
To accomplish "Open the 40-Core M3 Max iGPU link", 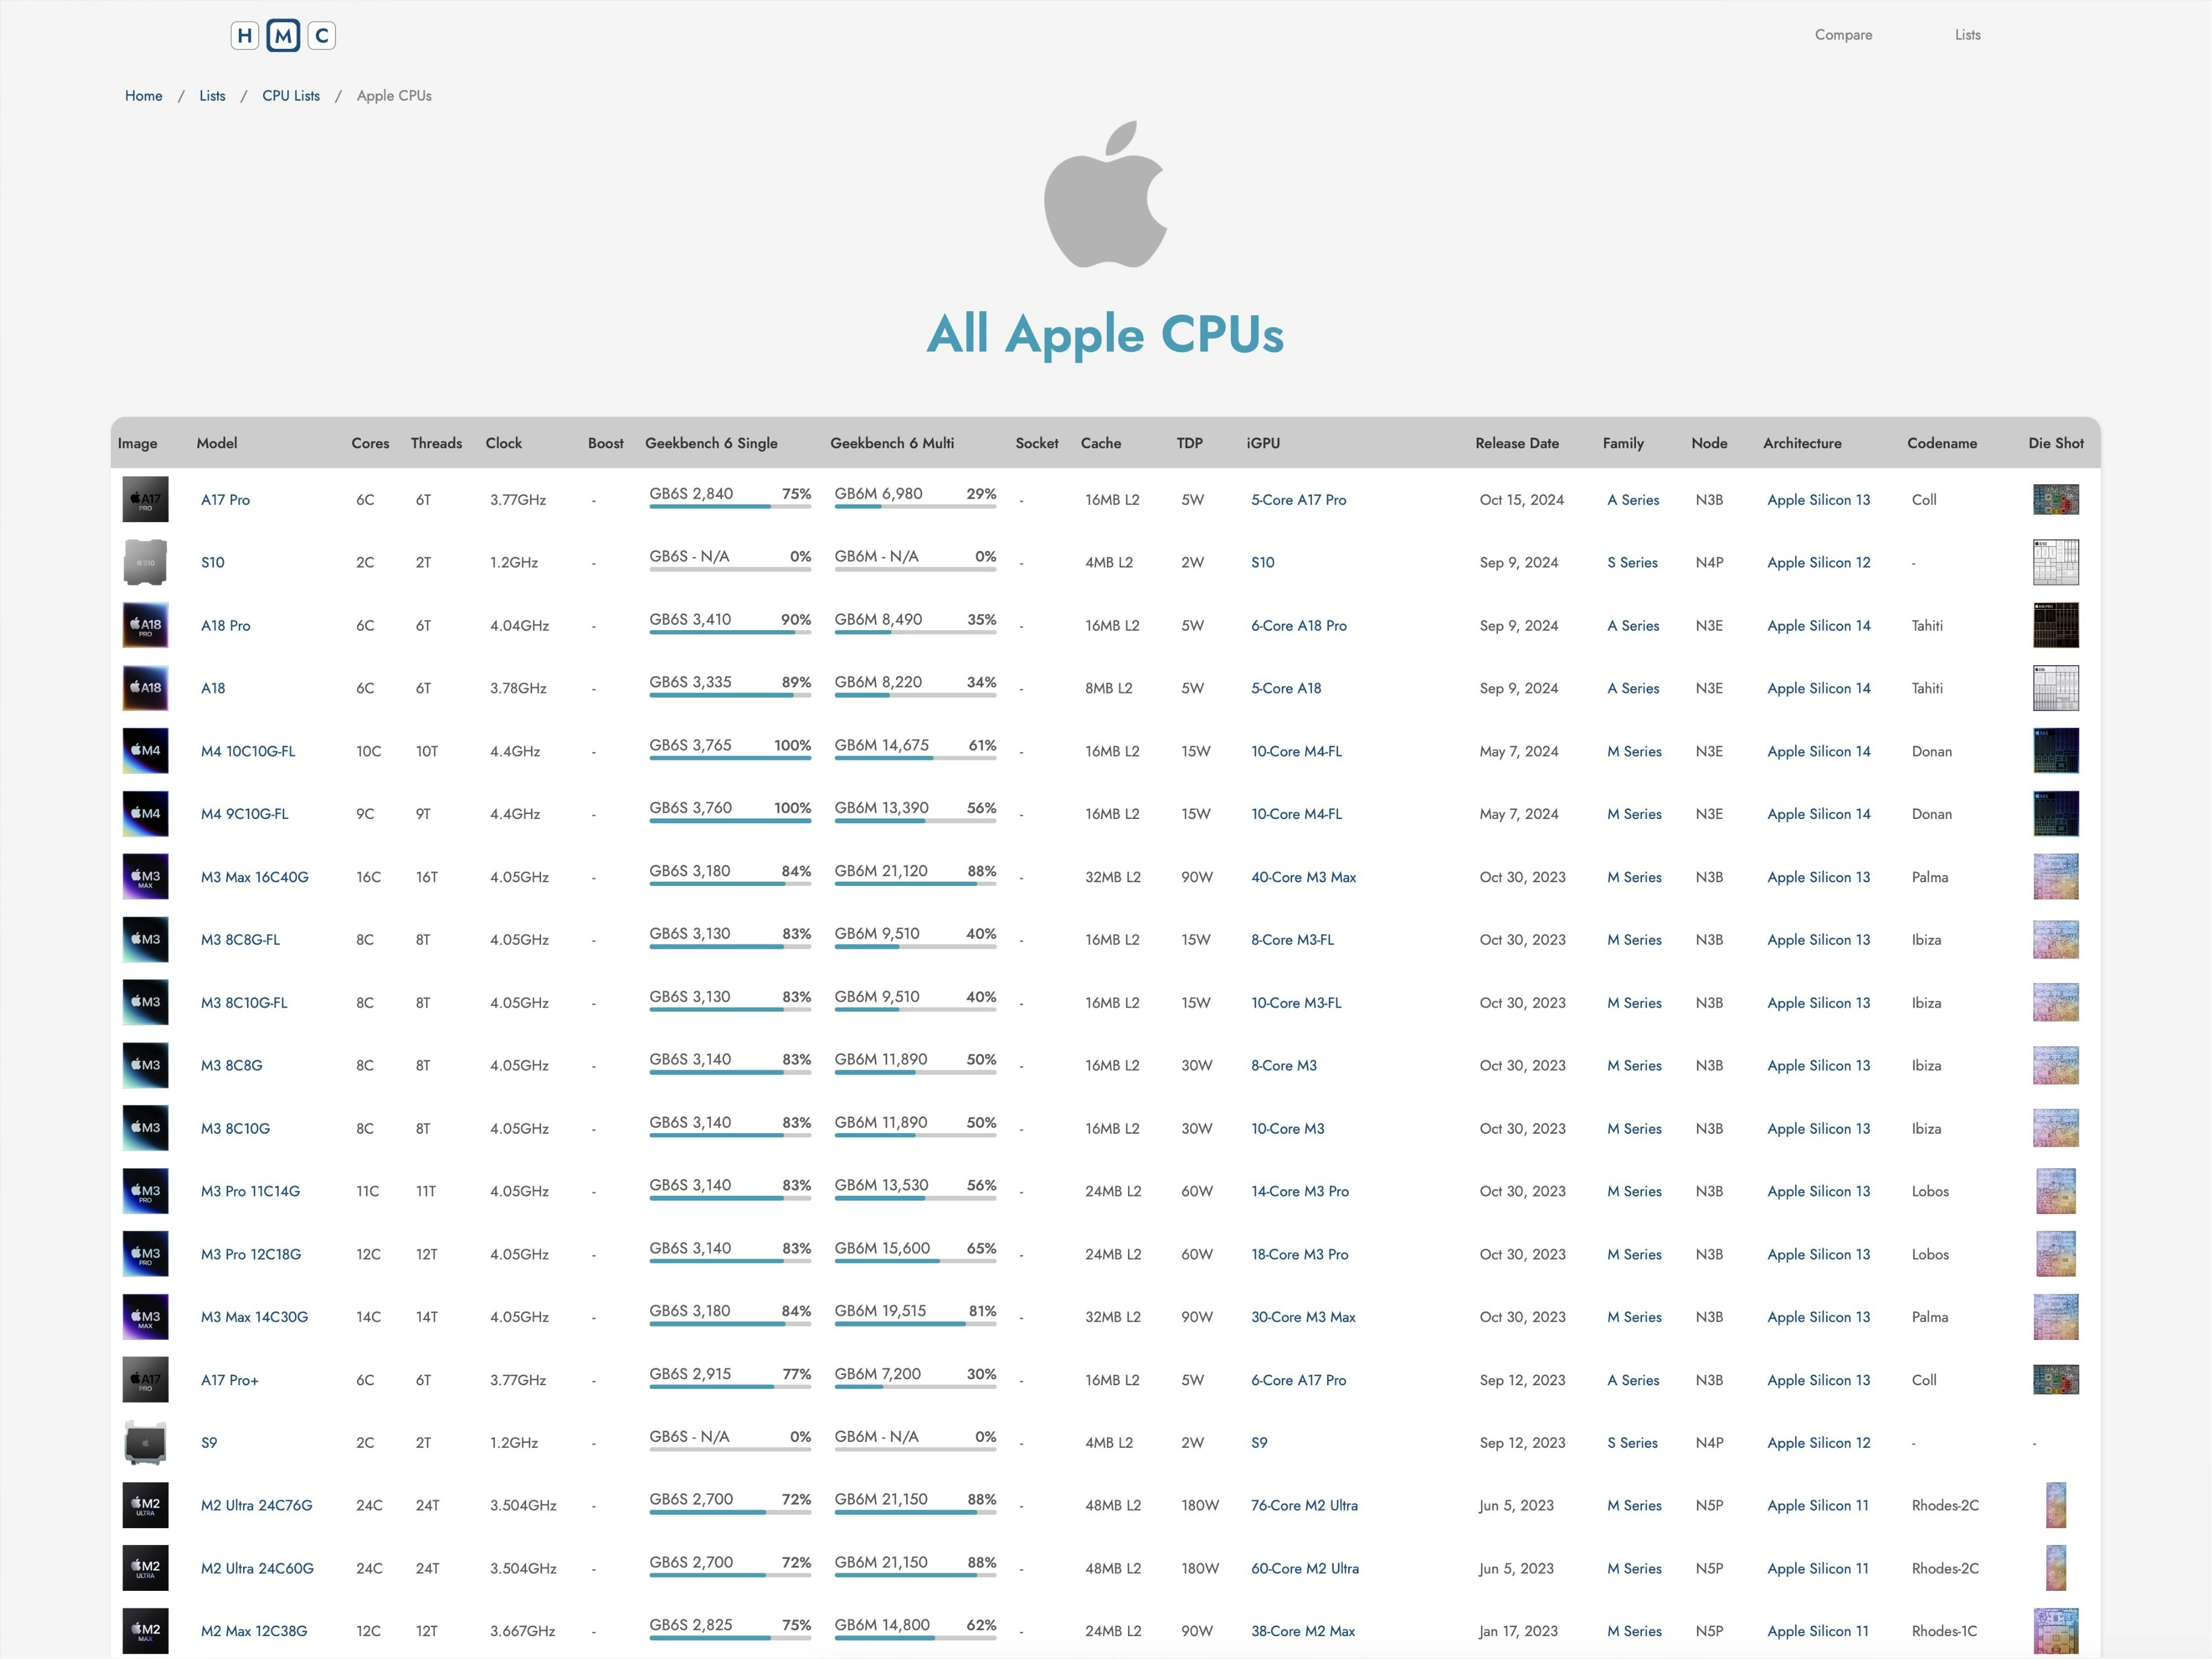I will [x=1304, y=877].
